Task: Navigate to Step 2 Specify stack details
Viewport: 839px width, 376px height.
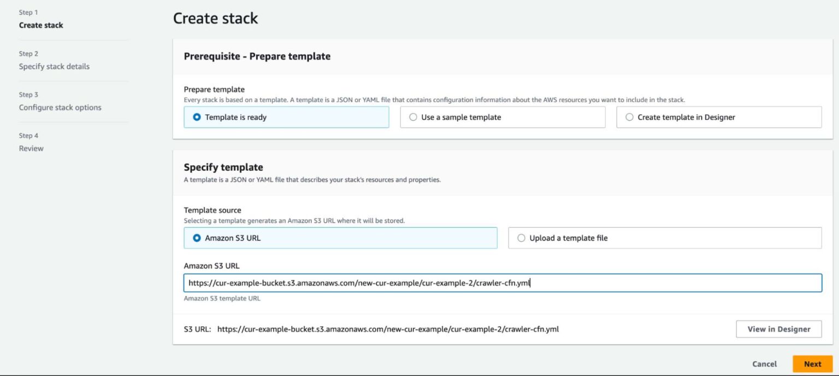Action: pos(54,66)
